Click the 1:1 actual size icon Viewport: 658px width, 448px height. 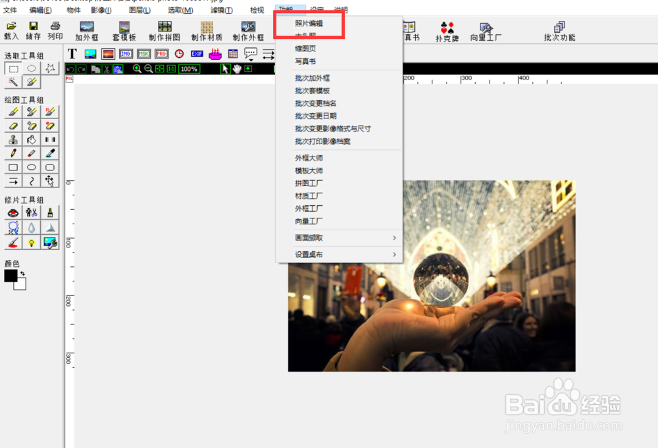(171, 69)
